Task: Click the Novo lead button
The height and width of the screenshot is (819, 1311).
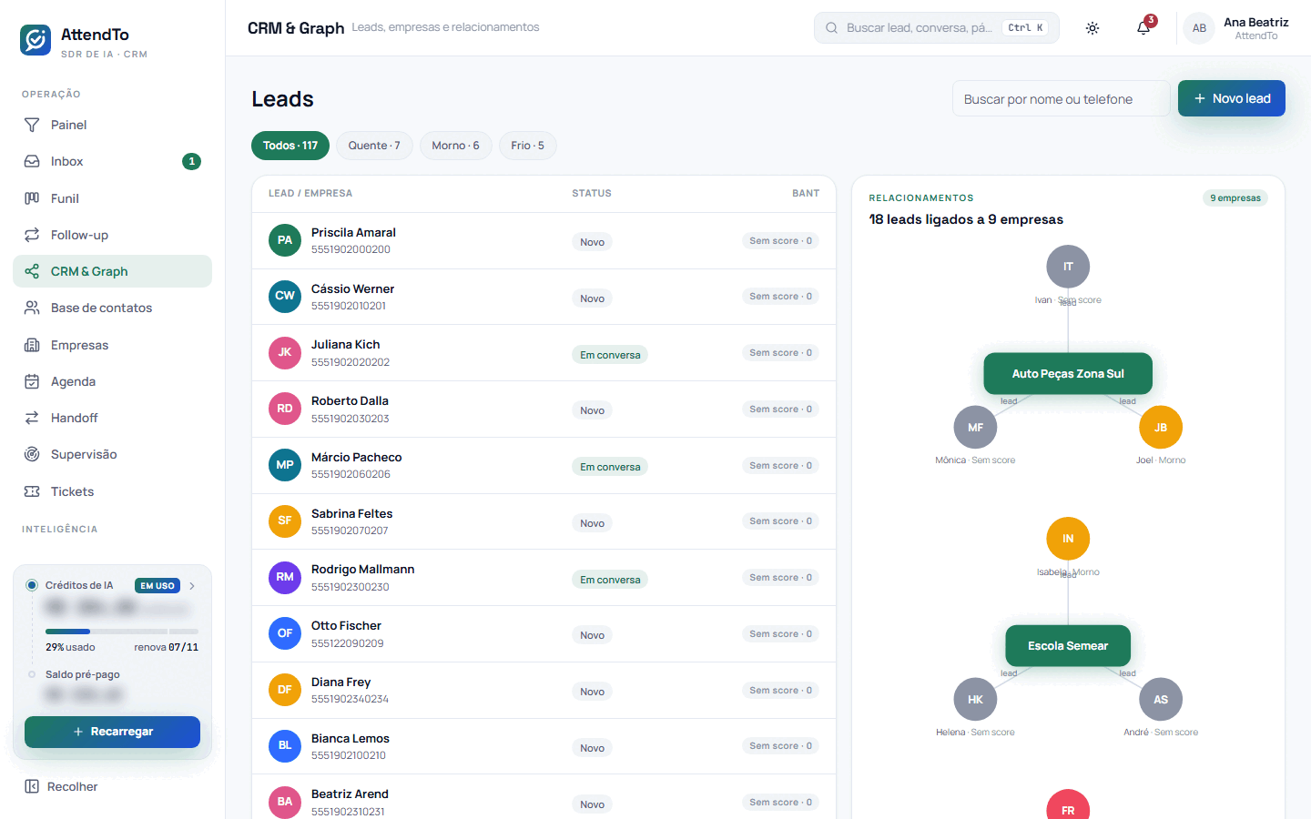Action: [x=1231, y=98]
